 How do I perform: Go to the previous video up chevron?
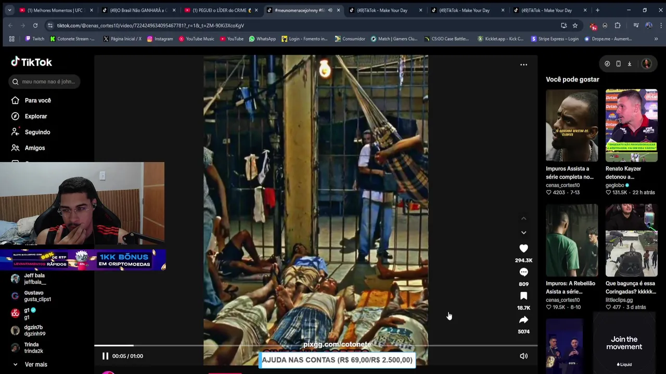click(x=523, y=219)
